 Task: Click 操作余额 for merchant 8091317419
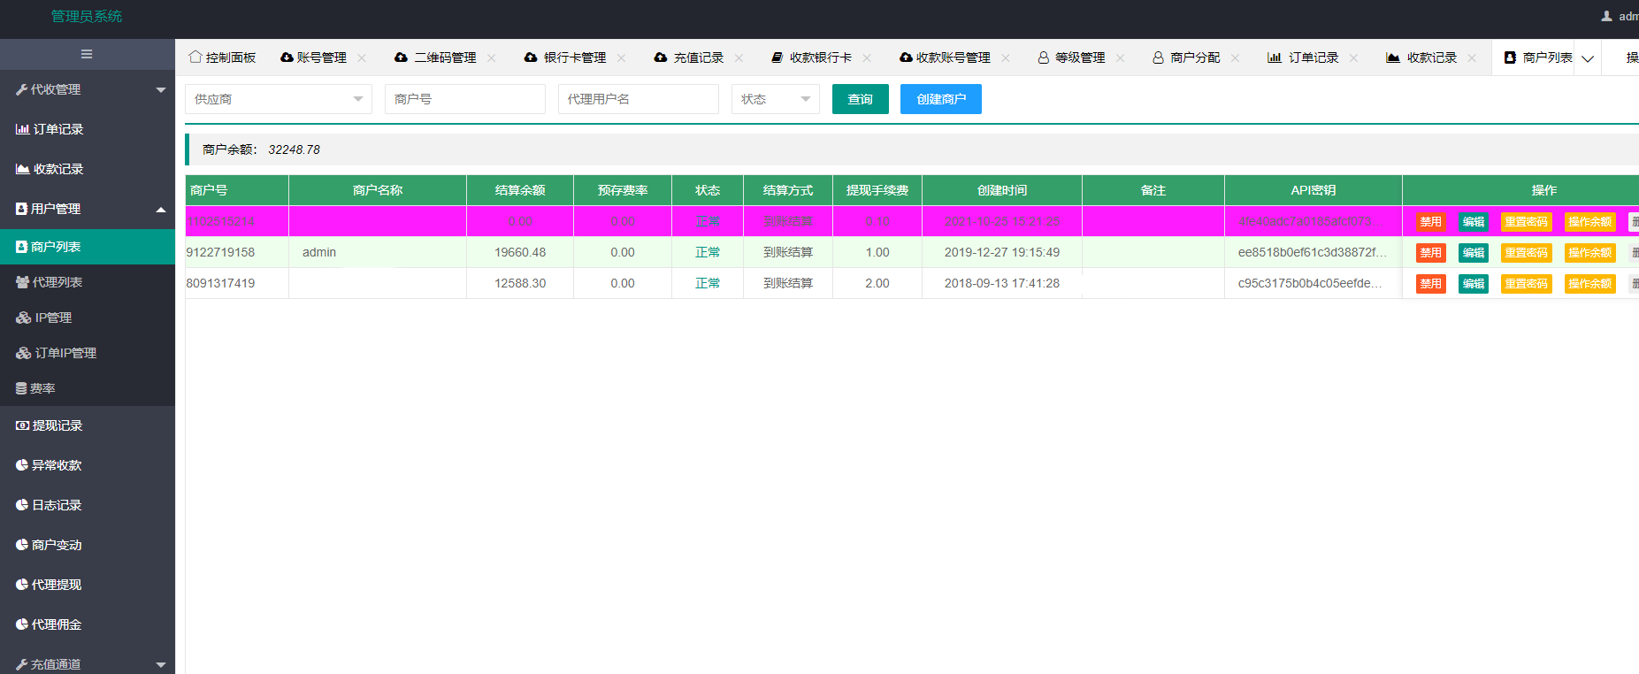point(1590,284)
